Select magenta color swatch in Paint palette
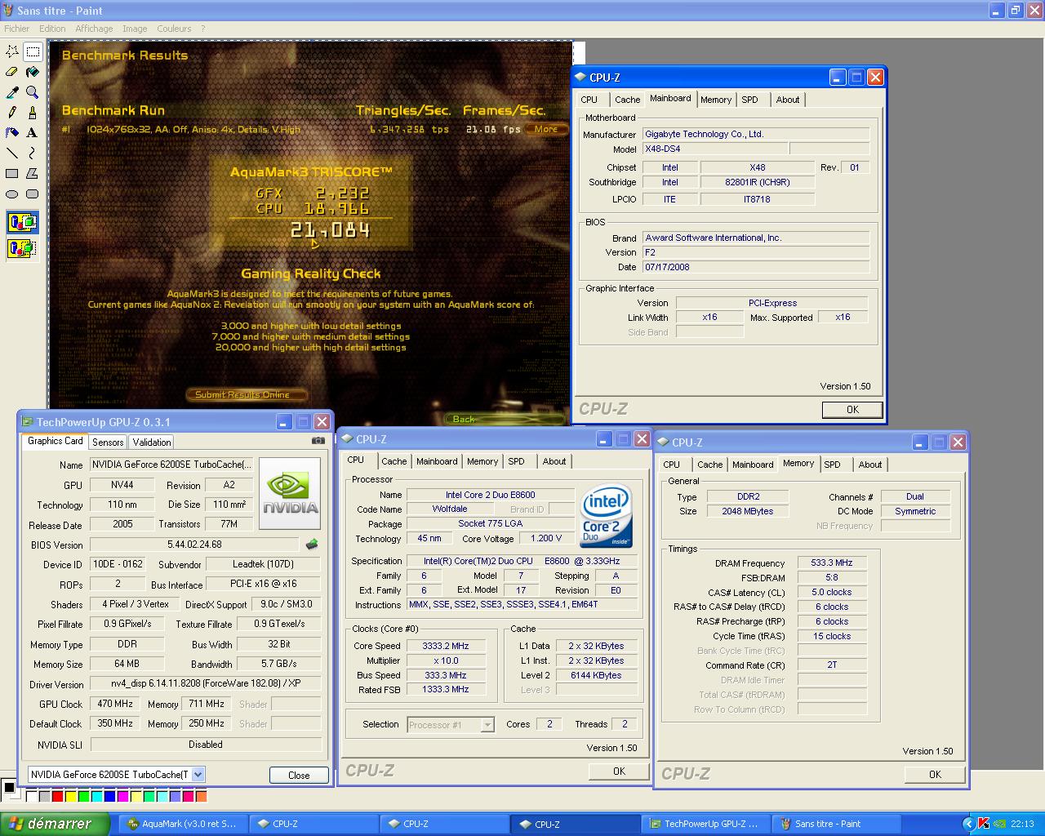 [x=123, y=796]
